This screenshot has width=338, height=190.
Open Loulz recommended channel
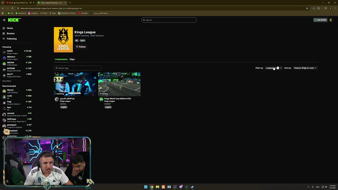[17, 97]
